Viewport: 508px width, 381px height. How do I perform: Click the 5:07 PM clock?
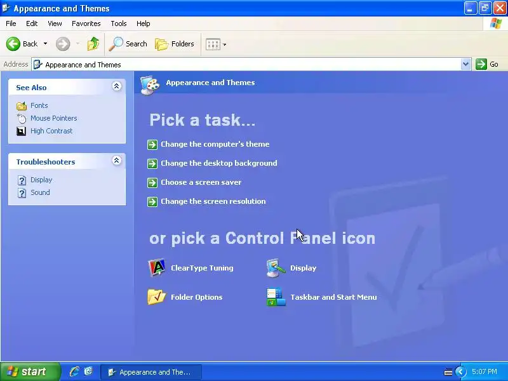(485, 371)
